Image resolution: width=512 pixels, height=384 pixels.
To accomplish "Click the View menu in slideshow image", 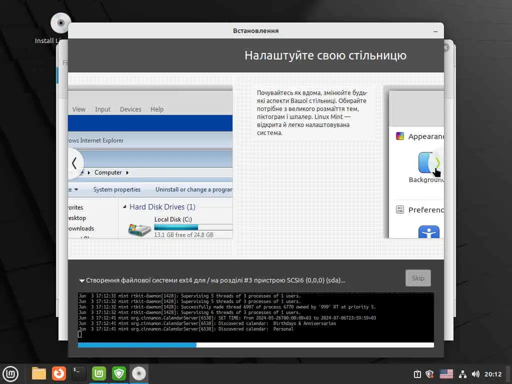I will pyautogui.click(x=78, y=109).
